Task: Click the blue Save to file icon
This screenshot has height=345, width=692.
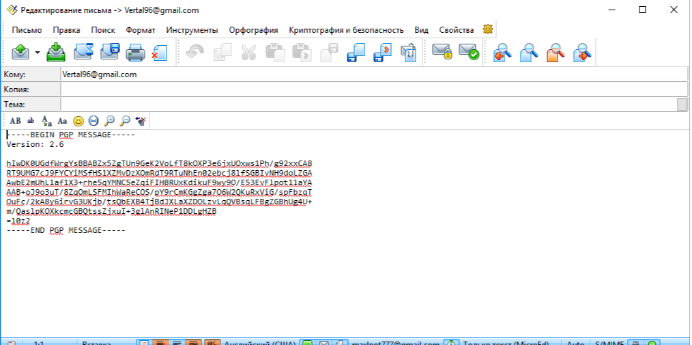Action: [x=356, y=52]
